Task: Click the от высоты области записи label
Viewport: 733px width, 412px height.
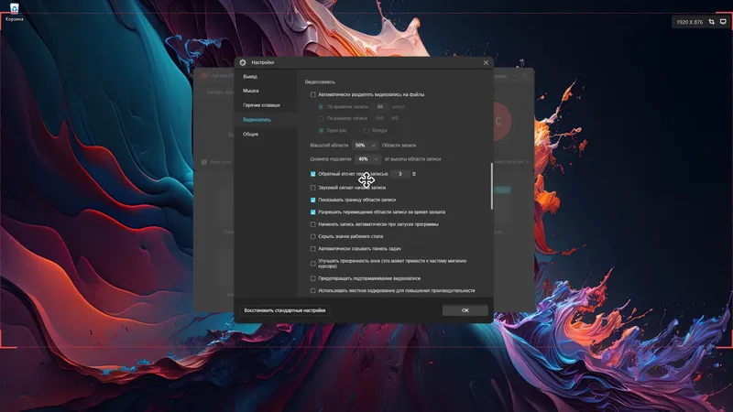Action: [x=413, y=159]
